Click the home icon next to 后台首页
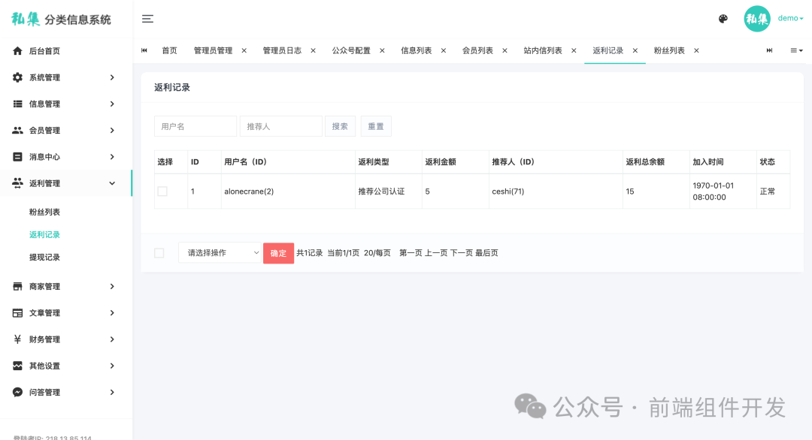812x440 pixels. [17, 50]
